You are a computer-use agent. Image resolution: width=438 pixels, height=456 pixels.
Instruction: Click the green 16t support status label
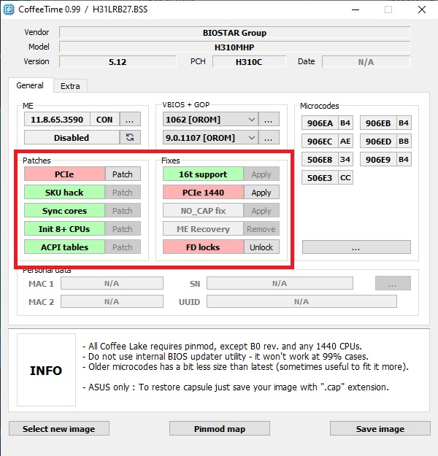tap(203, 174)
